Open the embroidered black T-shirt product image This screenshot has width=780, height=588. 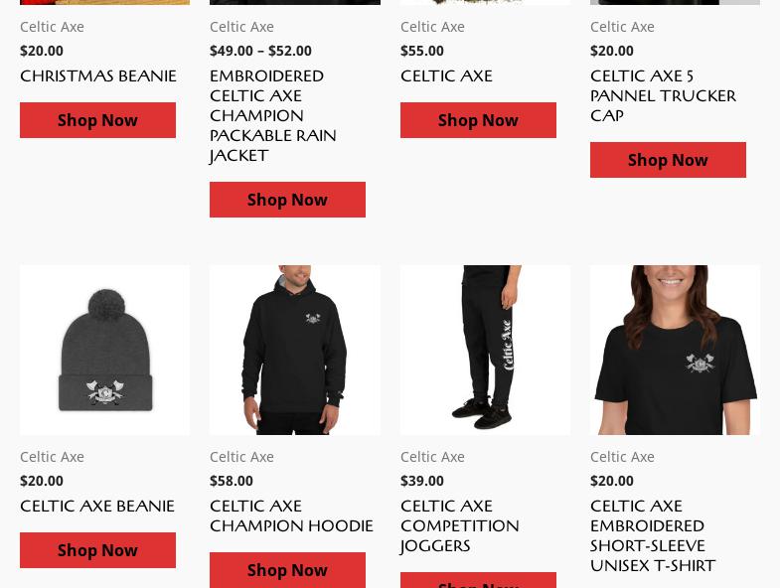click(x=675, y=350)
